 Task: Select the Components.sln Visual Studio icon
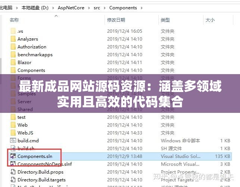click(13, 156)
